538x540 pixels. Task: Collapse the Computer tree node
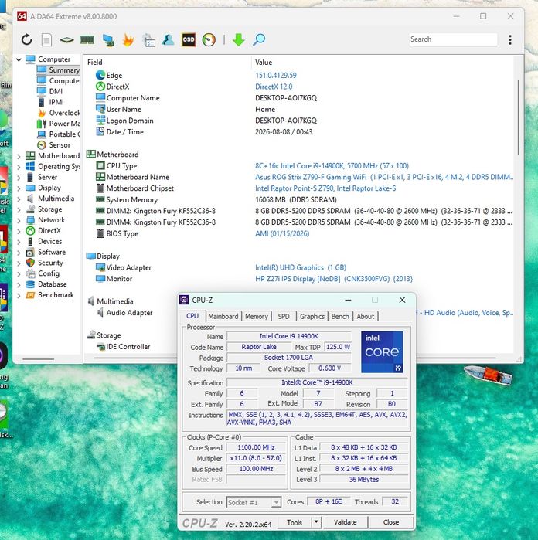pyautogui.click(x=19, y=59)
